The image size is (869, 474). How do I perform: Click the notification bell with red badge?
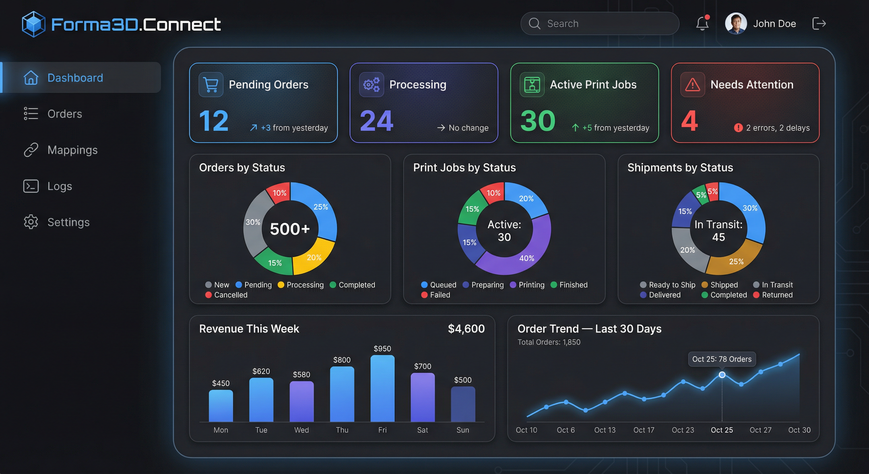point(702,23)
